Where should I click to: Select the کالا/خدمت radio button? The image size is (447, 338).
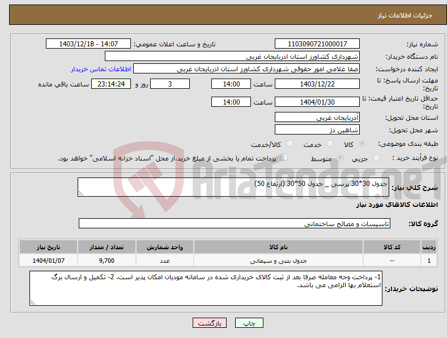(290, 144)
